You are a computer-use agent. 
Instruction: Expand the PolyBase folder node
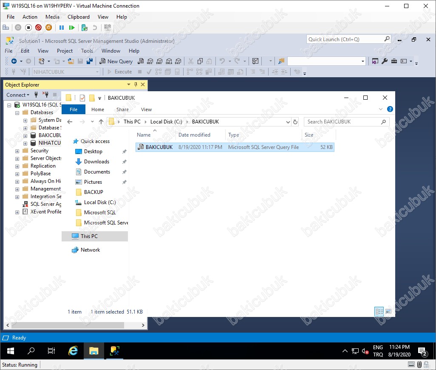pyautogui.click(x=17, y=174)
